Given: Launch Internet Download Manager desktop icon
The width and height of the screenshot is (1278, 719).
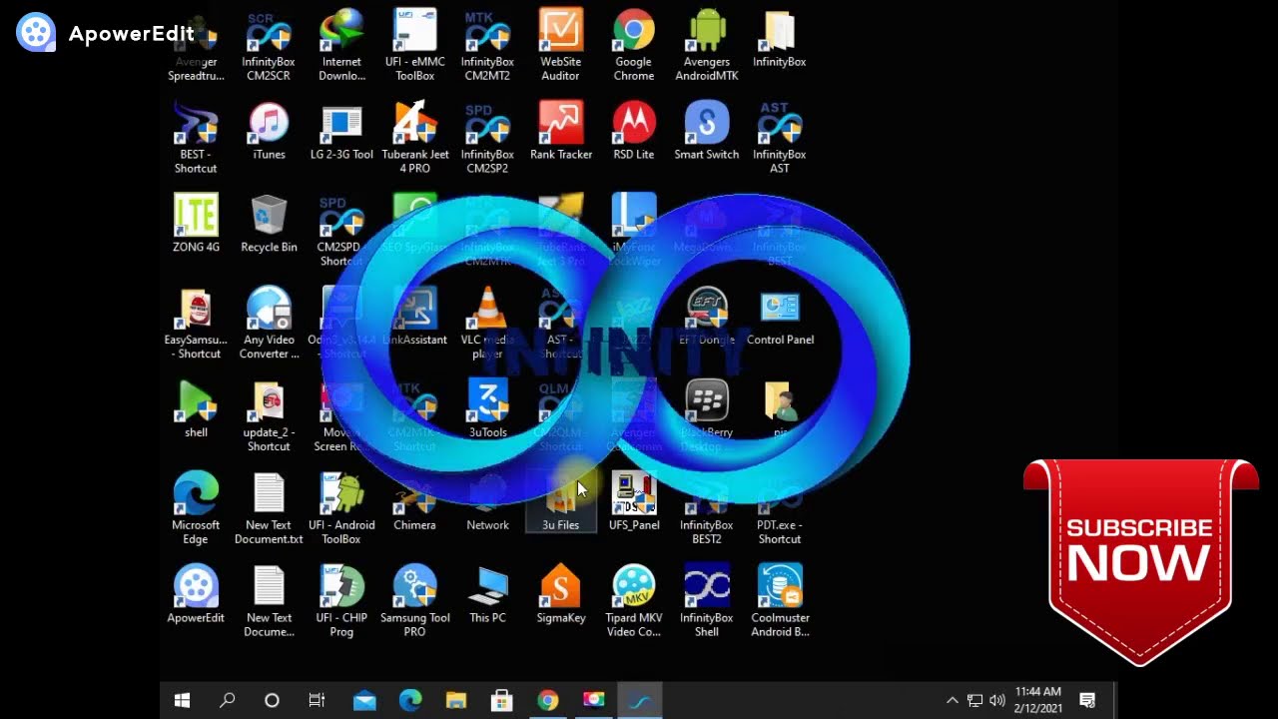Looking at the screenshot, I should [x=341, y=45].
